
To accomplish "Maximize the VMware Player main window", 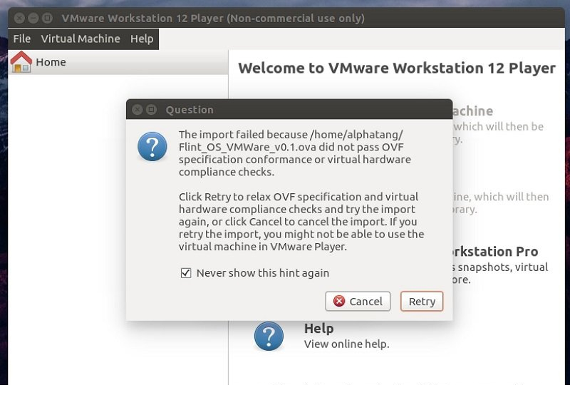I will 47,18.
